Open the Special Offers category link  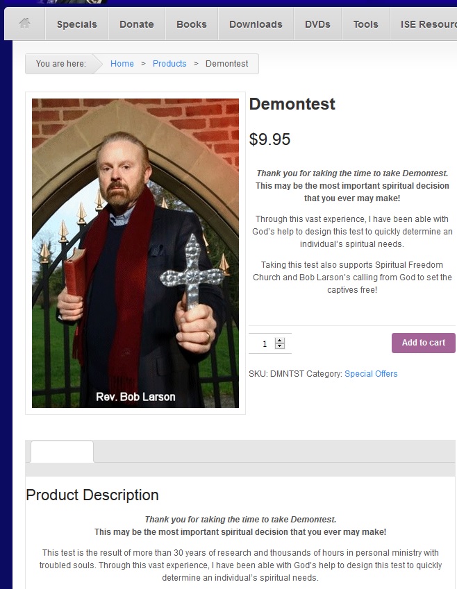pyautogui.click(x=371, y=374)
